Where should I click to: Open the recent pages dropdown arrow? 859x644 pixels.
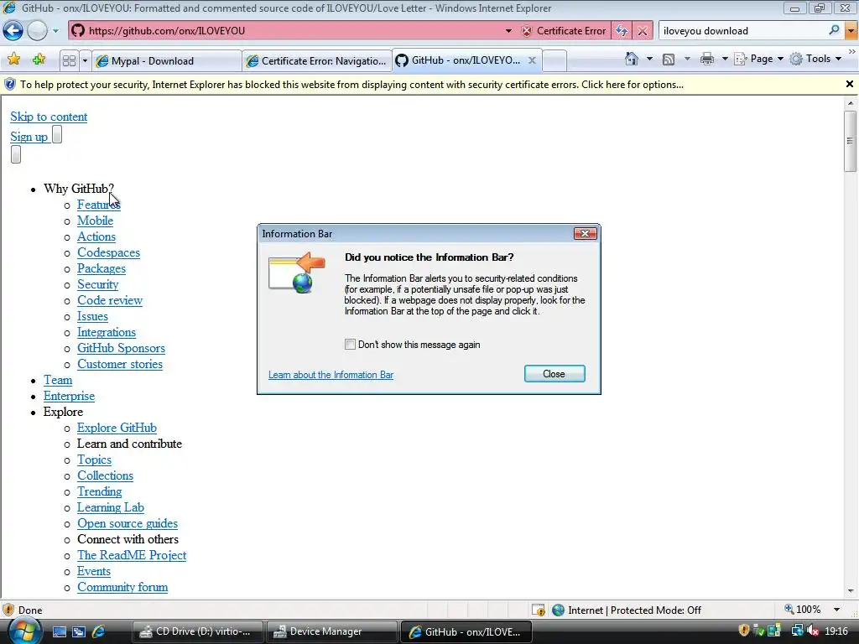[55, 31]
